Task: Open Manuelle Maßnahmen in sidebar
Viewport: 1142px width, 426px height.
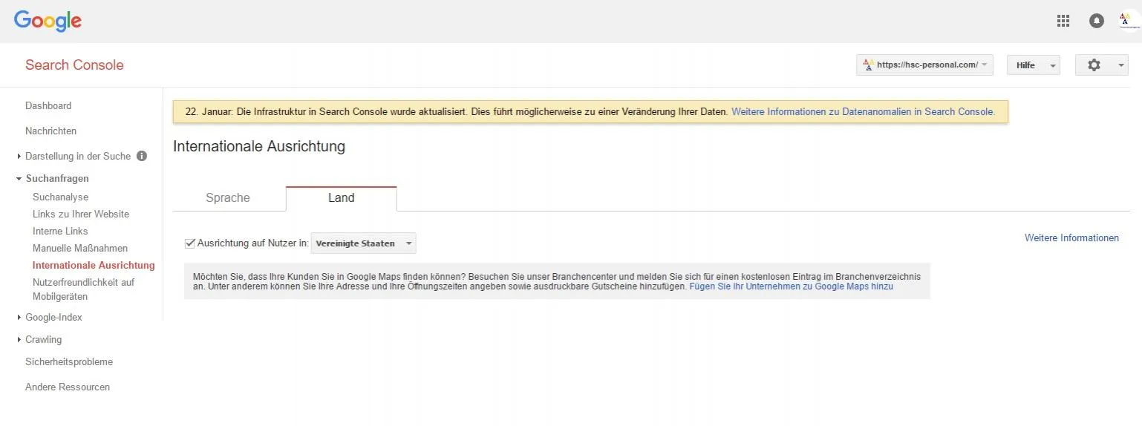Action: (x=80, y=248)
